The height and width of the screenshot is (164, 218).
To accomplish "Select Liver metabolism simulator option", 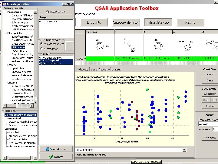I will (22, 143).
